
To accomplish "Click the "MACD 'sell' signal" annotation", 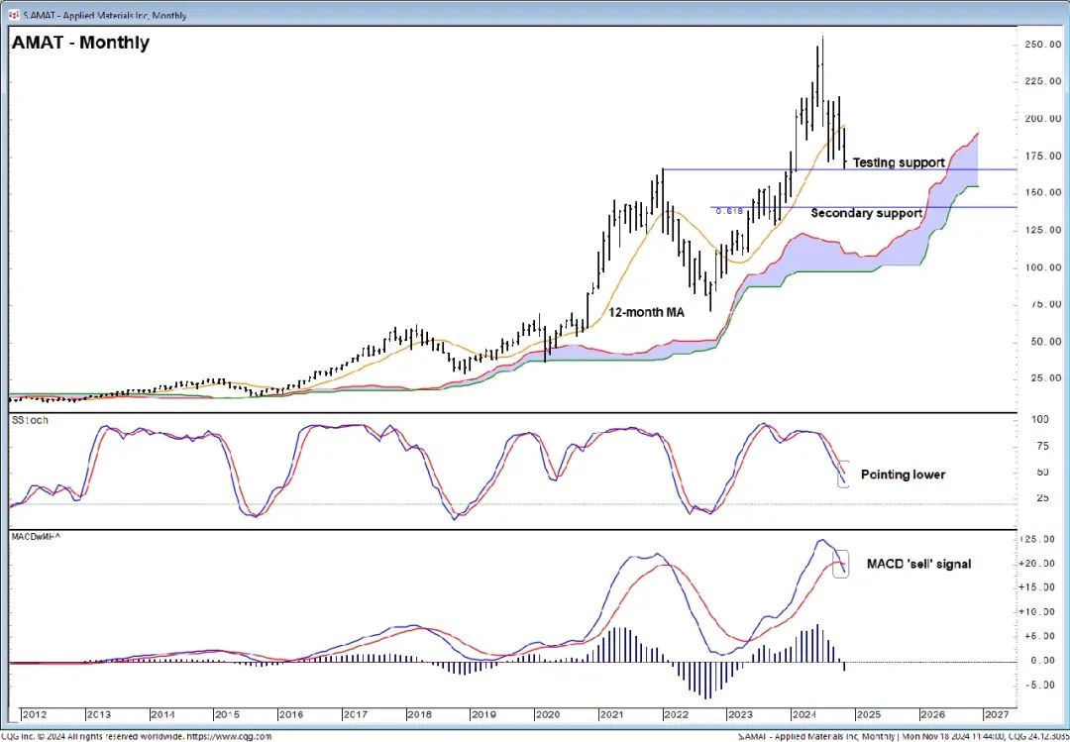I will click(x=918, y=564).
